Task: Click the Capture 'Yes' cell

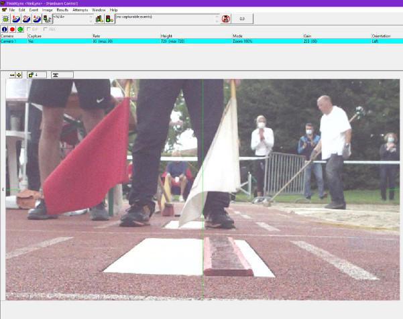Action: [x=31, y=41]
